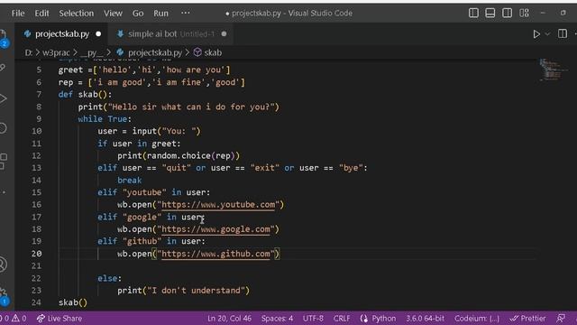577x325 pixels.
Task: Open the customize layout icon
Action: click(524, 13)
